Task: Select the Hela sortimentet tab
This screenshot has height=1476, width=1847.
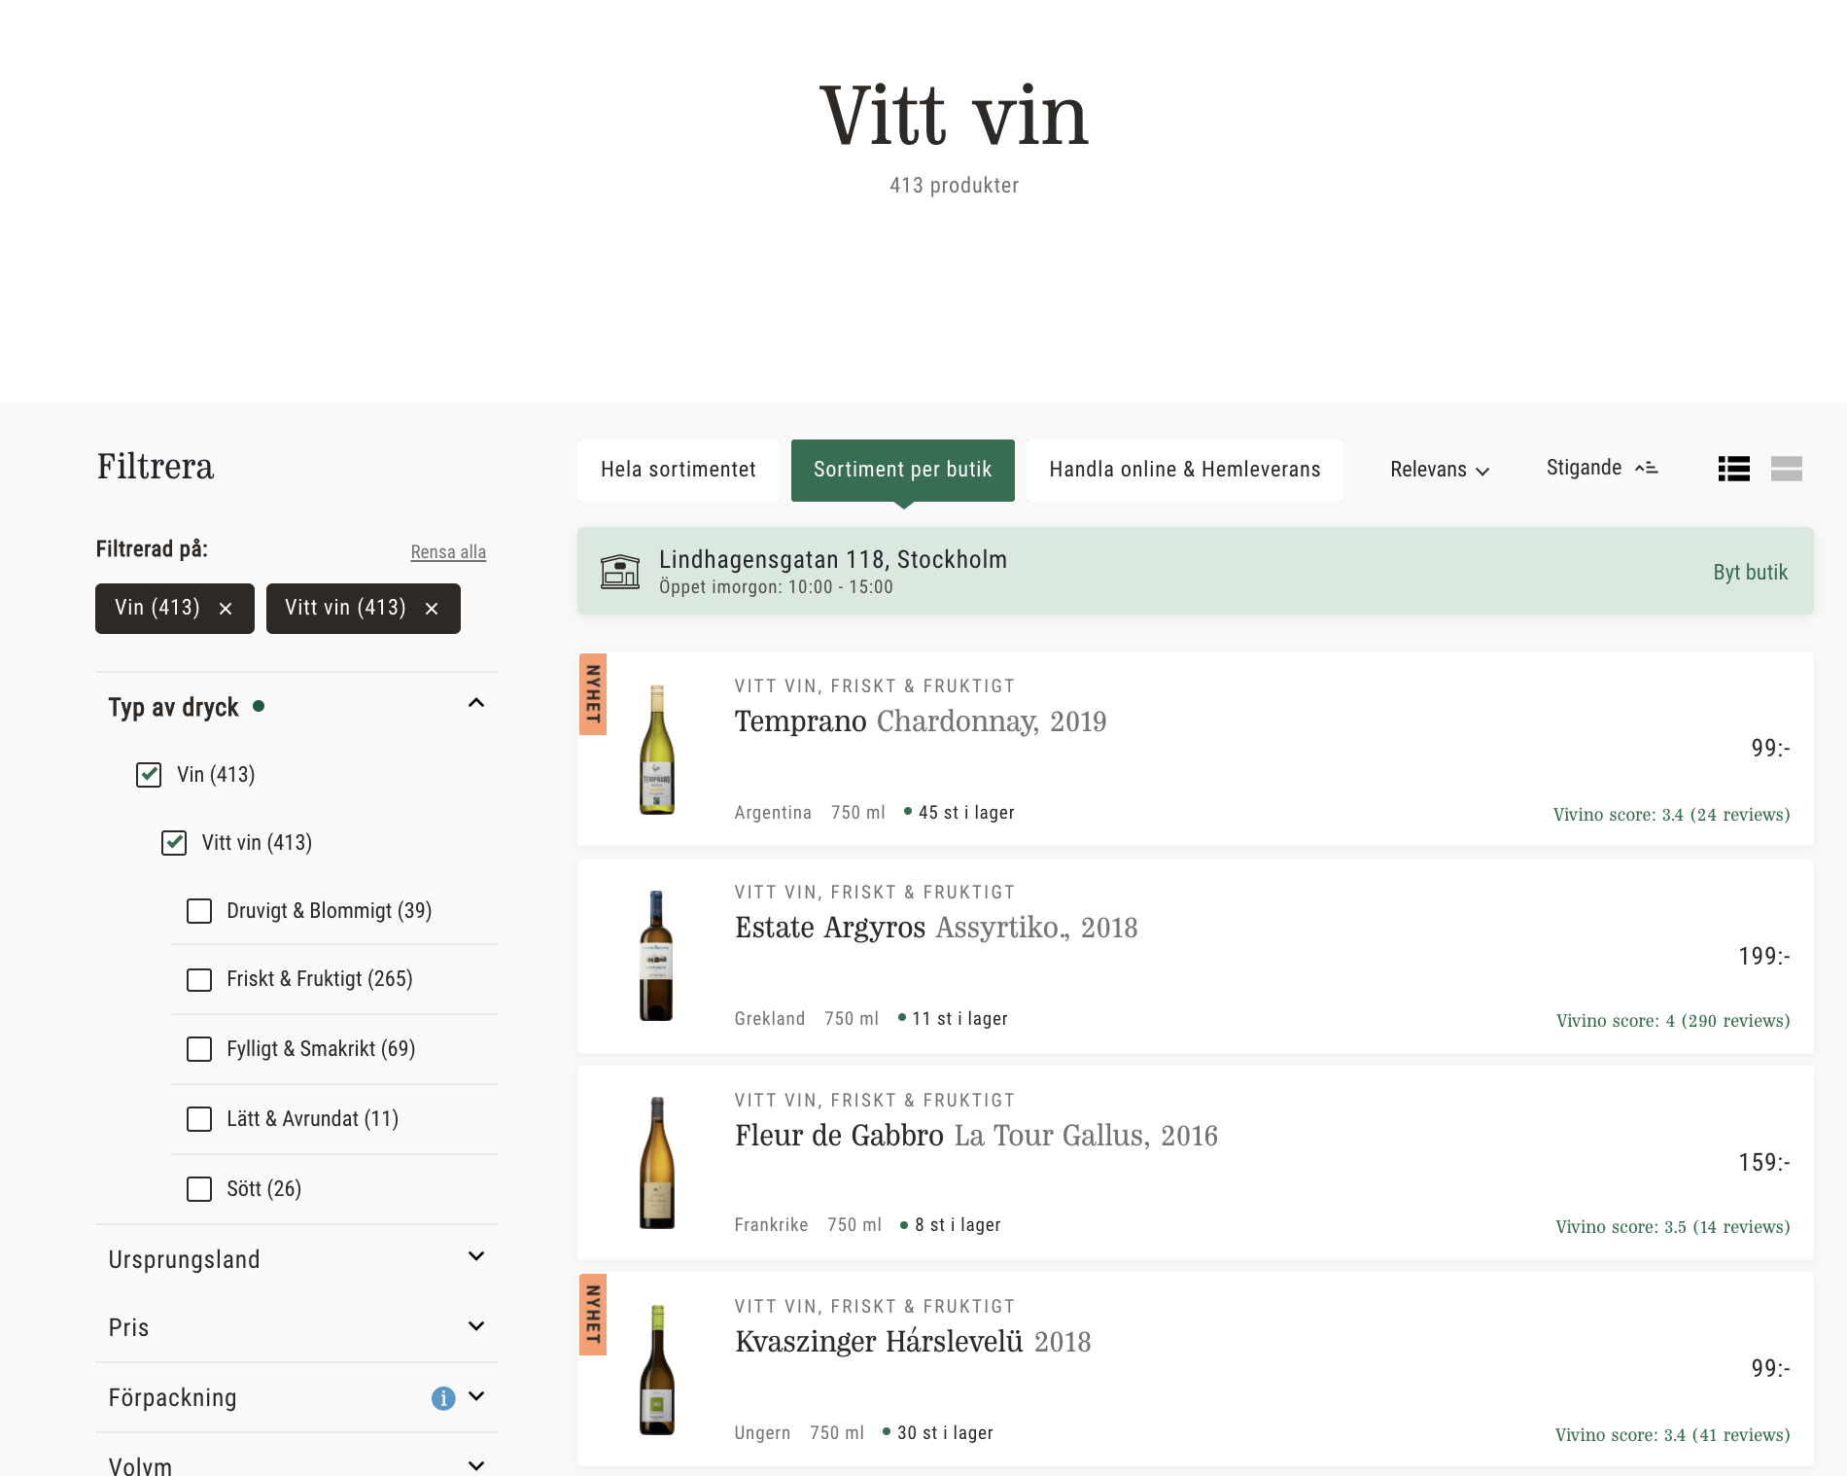Action: pyautogui.click(x=679, y=471)
